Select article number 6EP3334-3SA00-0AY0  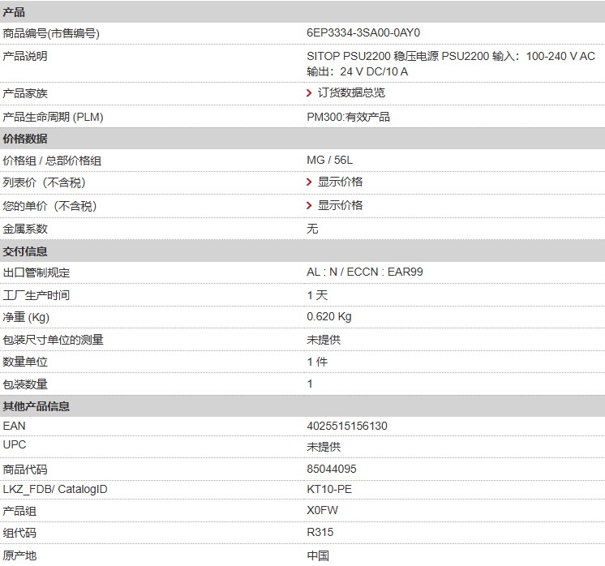tap(363, 33)
